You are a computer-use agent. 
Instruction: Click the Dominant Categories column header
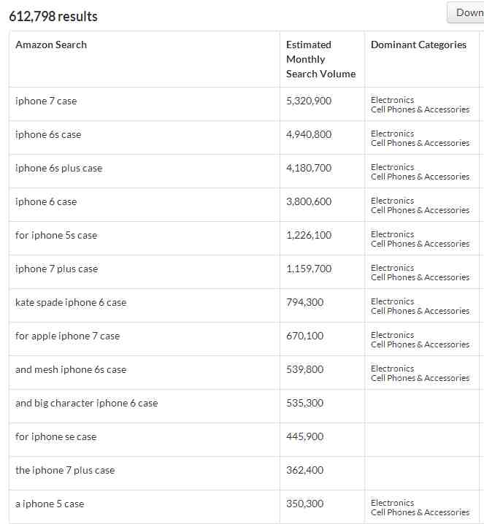418,45
